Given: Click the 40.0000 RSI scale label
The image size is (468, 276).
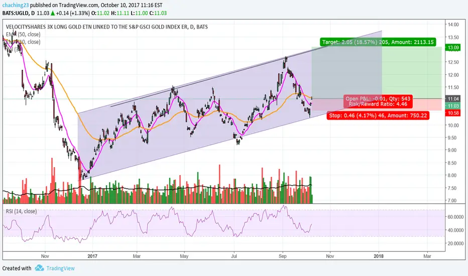Looking at the screenshot, I should (x=455, y=230).
